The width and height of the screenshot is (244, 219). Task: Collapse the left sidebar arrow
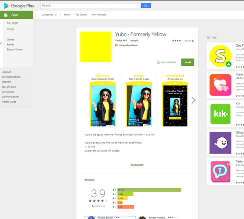pos(1,43)
